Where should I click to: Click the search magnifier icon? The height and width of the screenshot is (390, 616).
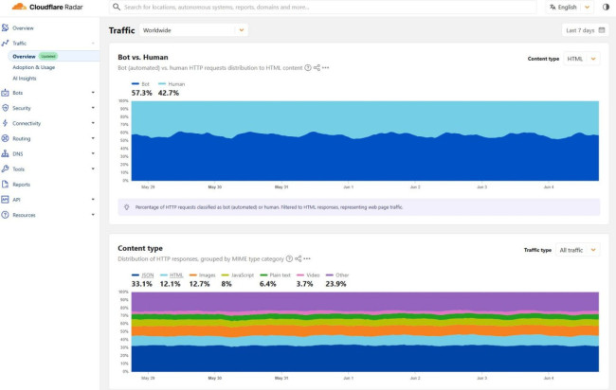[117, 7]
